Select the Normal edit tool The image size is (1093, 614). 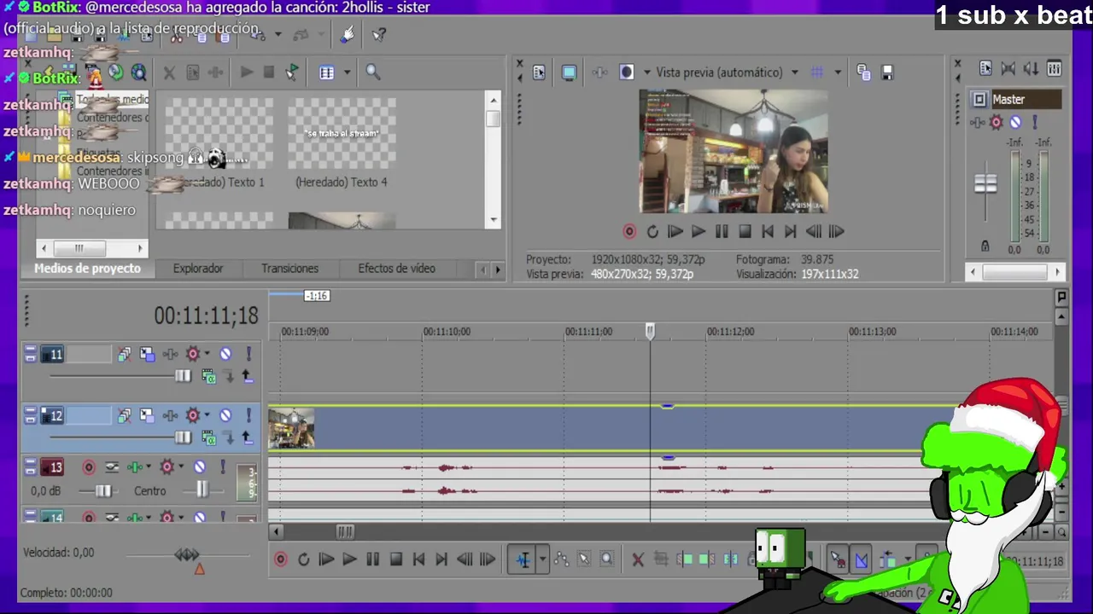(523, 559)
